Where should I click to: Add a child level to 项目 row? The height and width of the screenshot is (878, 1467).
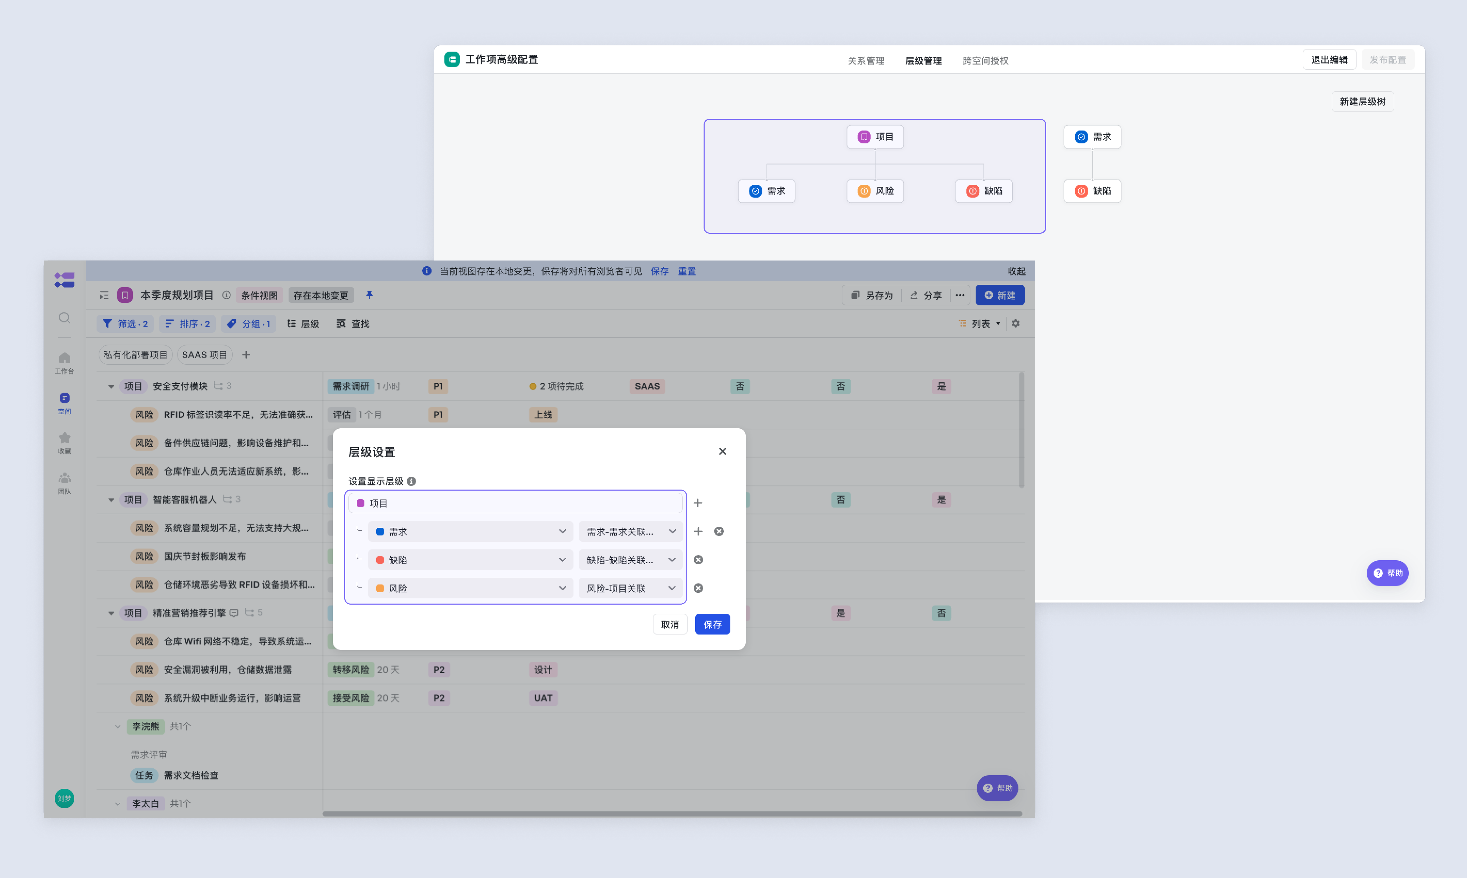coord(698,503)
